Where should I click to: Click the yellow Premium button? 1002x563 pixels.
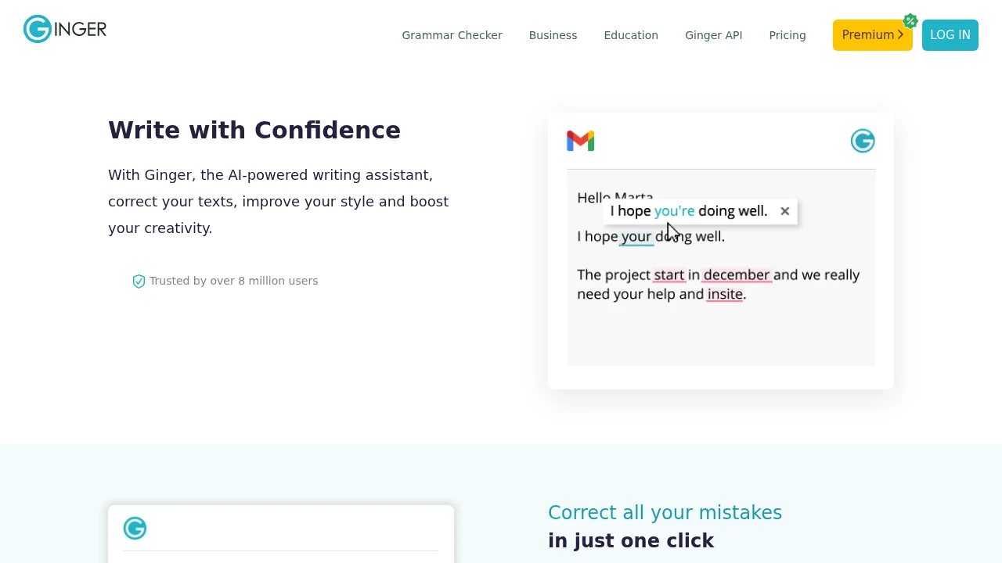point(867,35)
